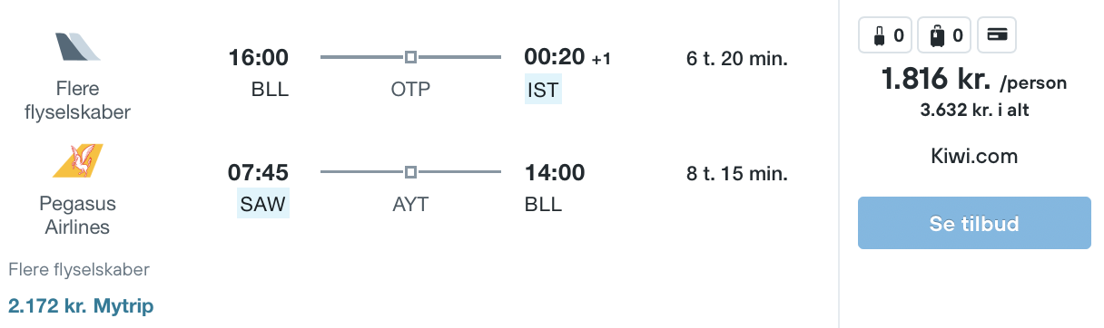This screenshot has width=1104, height=328.
Task: Click the Flere flyselskaber label under the logos
Action: pos(79,270)
